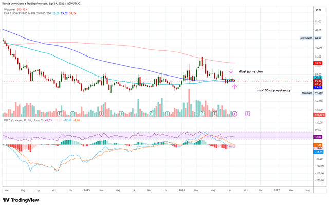
Task: Open the pink future earnings E marker
Action: [x=248, y=114]
